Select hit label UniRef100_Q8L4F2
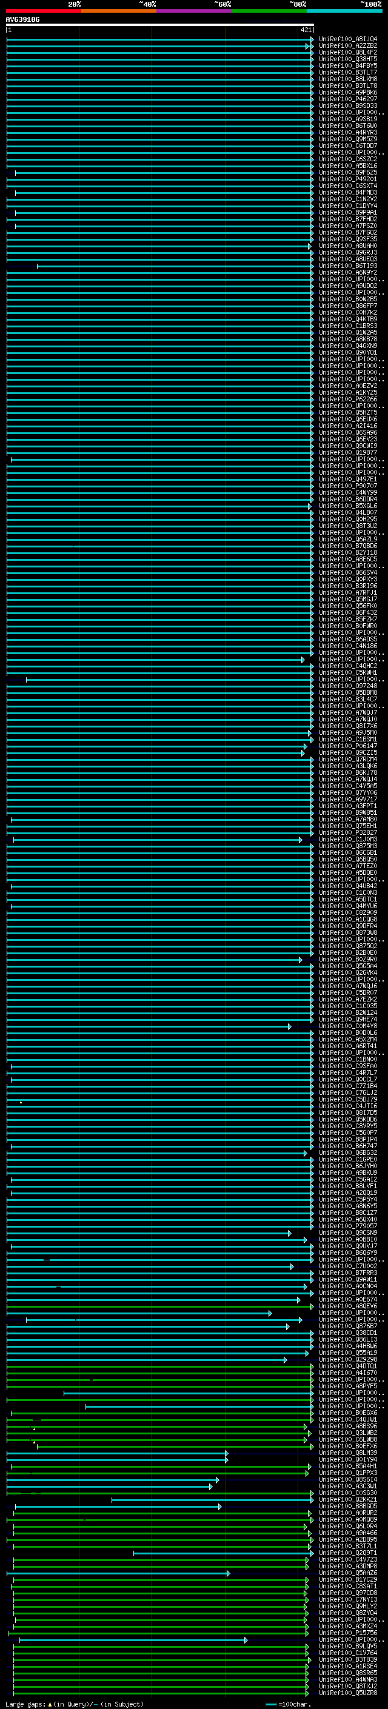The width and height of the screenshot is (388, 1709). coord(348,52)
